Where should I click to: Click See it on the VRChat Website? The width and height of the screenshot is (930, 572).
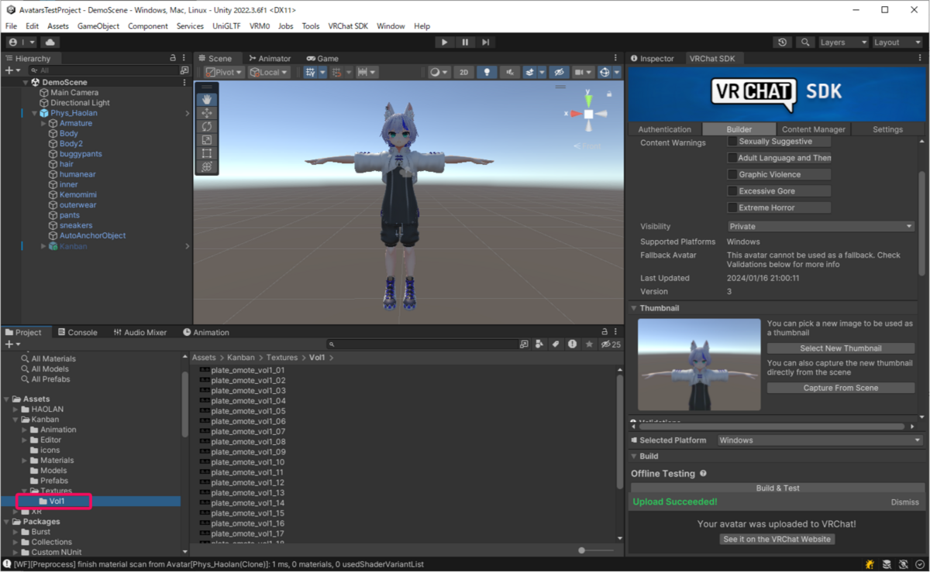(x=777, y=539)
